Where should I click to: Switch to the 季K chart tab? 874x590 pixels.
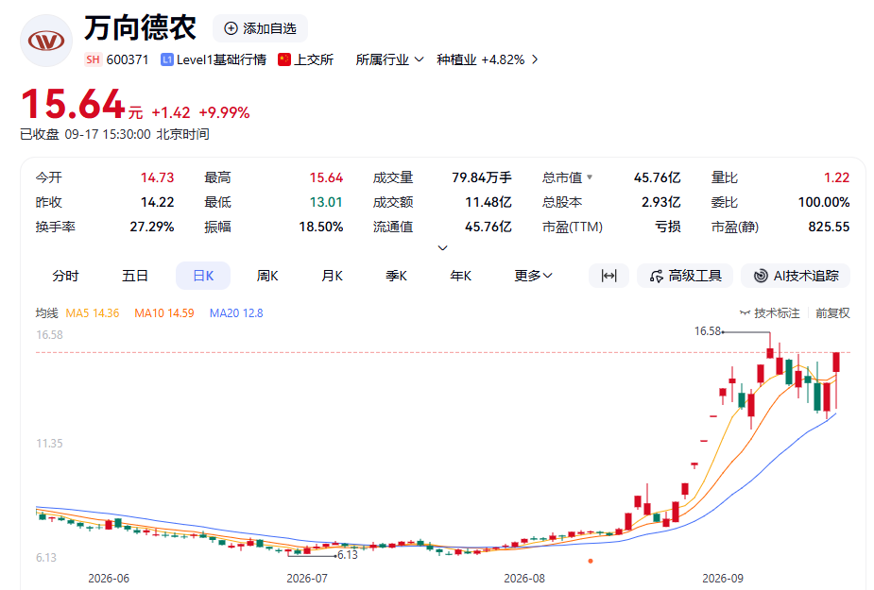(x=396, y=276)
